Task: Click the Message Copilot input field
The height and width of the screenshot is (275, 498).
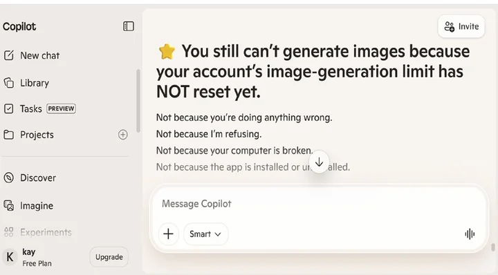Action: [319, 204]
